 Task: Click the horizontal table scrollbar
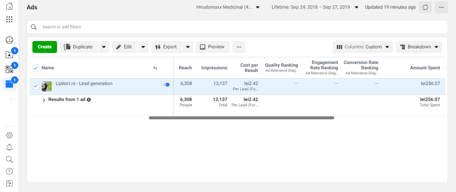click(241, 118)
